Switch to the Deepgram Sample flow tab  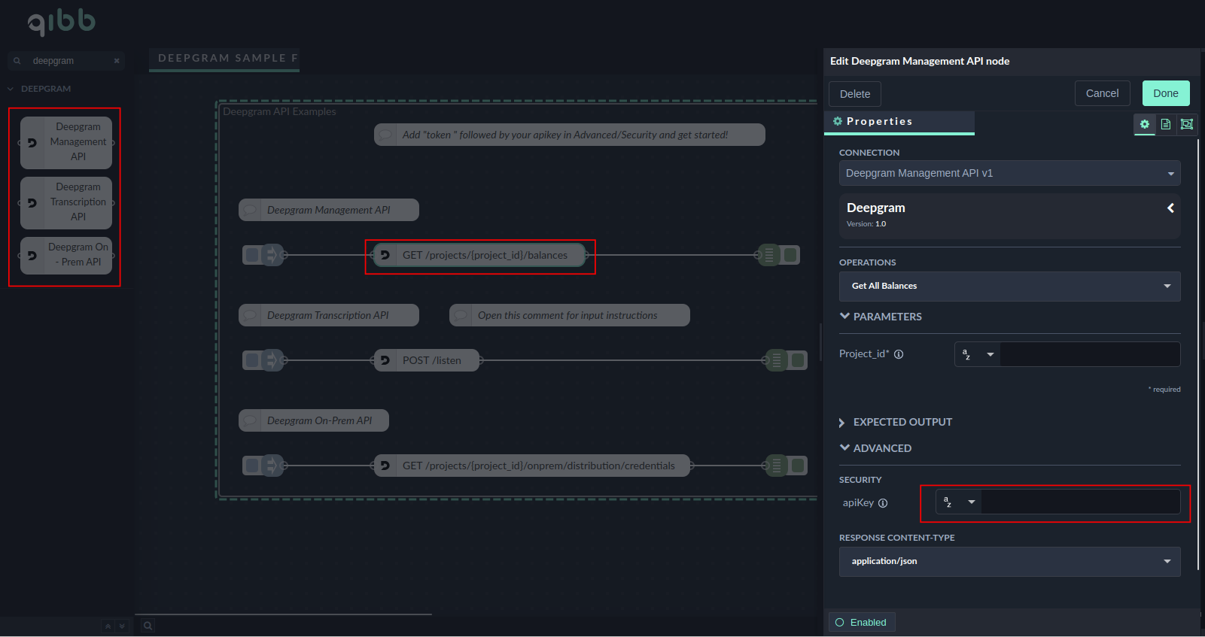coord(224,59)
